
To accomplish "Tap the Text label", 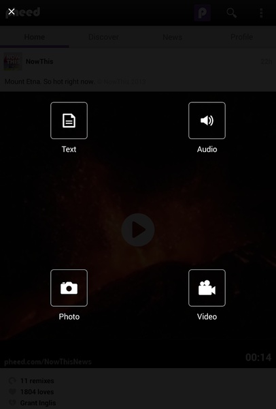I will click(x=69, y=149).
